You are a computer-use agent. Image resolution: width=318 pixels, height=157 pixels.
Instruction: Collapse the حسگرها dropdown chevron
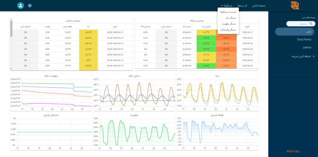(222, 6)
